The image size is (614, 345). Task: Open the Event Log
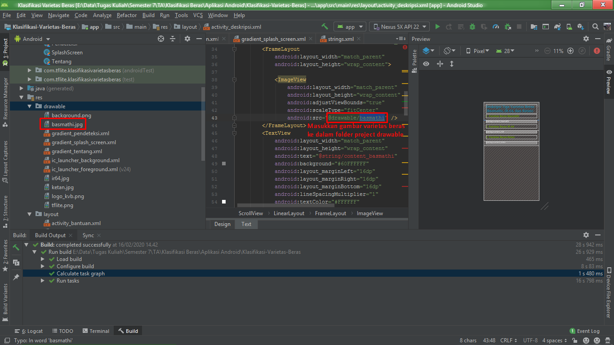584,331
